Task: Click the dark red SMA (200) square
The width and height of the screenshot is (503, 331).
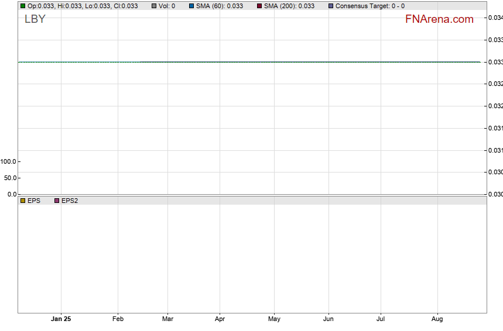Action: (x=259, y=6)
